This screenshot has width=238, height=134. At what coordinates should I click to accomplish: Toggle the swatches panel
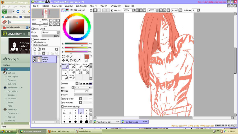pyautogui.click(x=79, y=10)
